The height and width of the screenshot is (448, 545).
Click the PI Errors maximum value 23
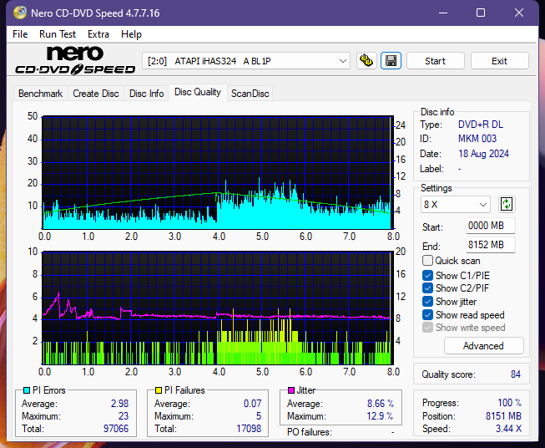tap(124, 415)
